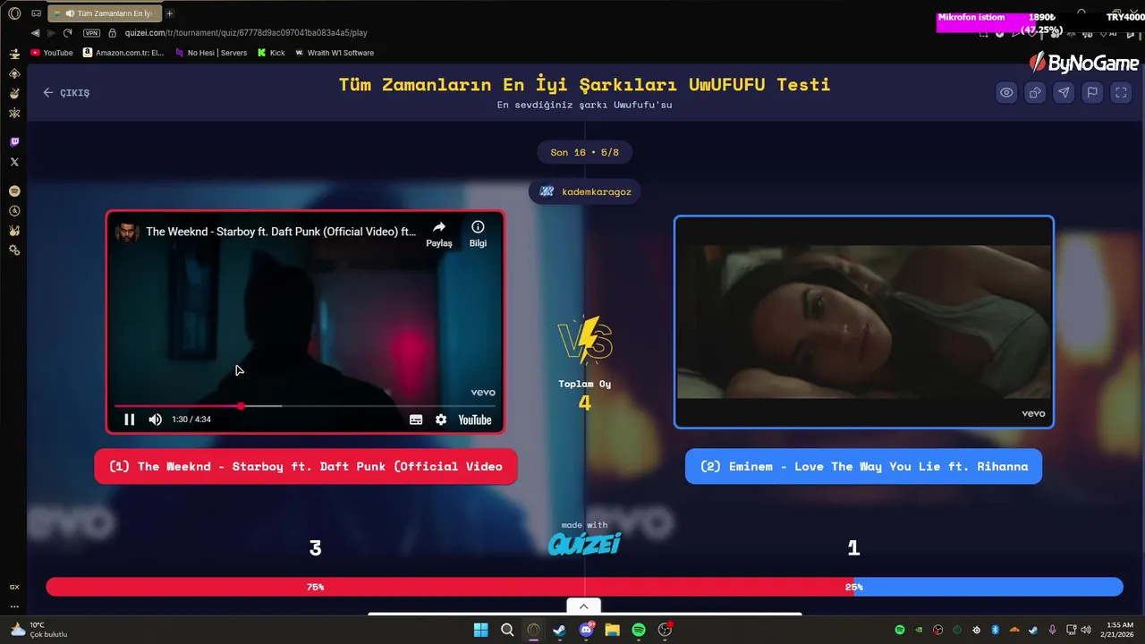The height and width of the screenshot is (644, 1145).
Task: Click the flag report icon
Action: [1092, 92]
